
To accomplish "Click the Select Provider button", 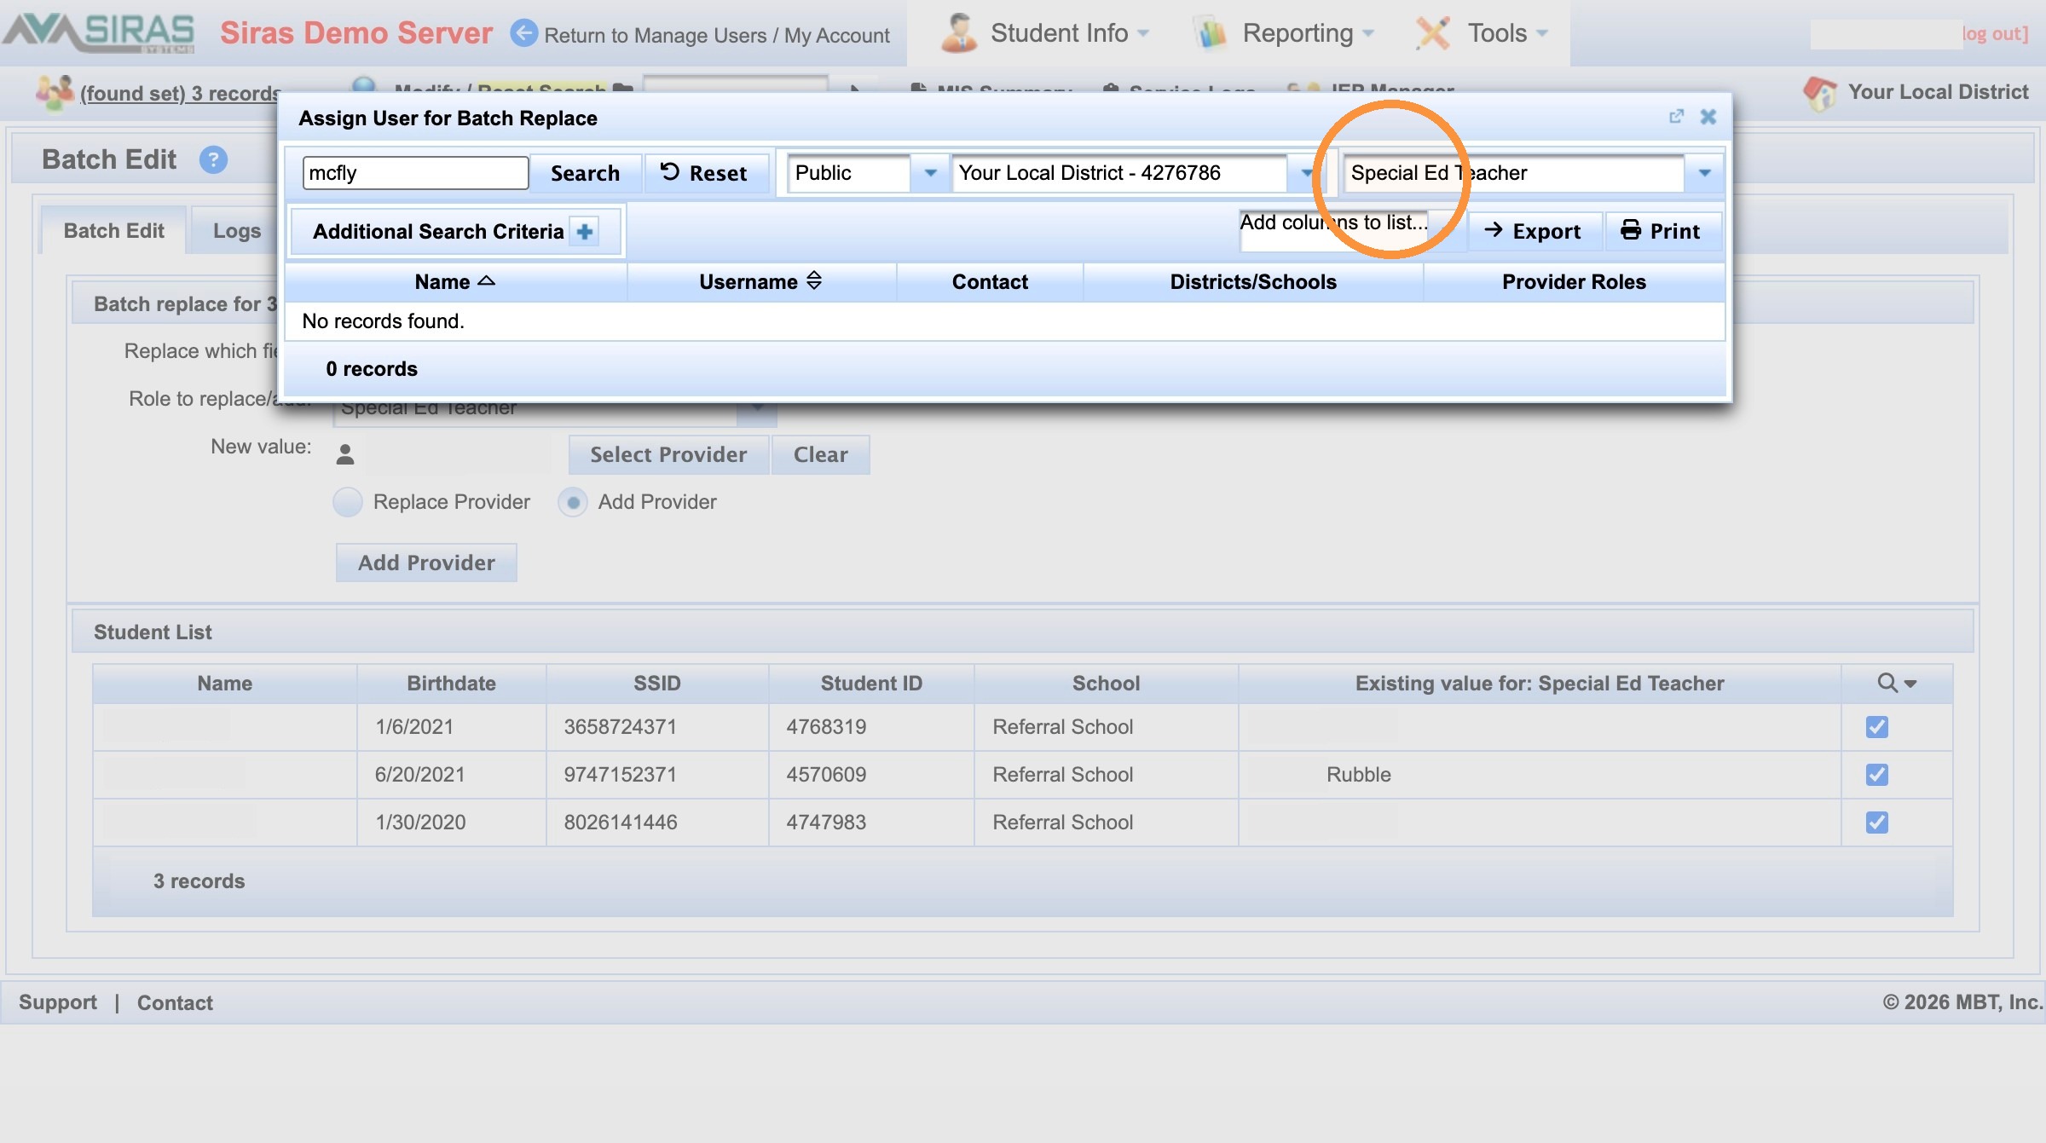I will 668,454.
